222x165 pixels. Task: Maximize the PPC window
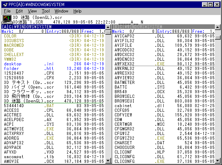pos(209,4)
